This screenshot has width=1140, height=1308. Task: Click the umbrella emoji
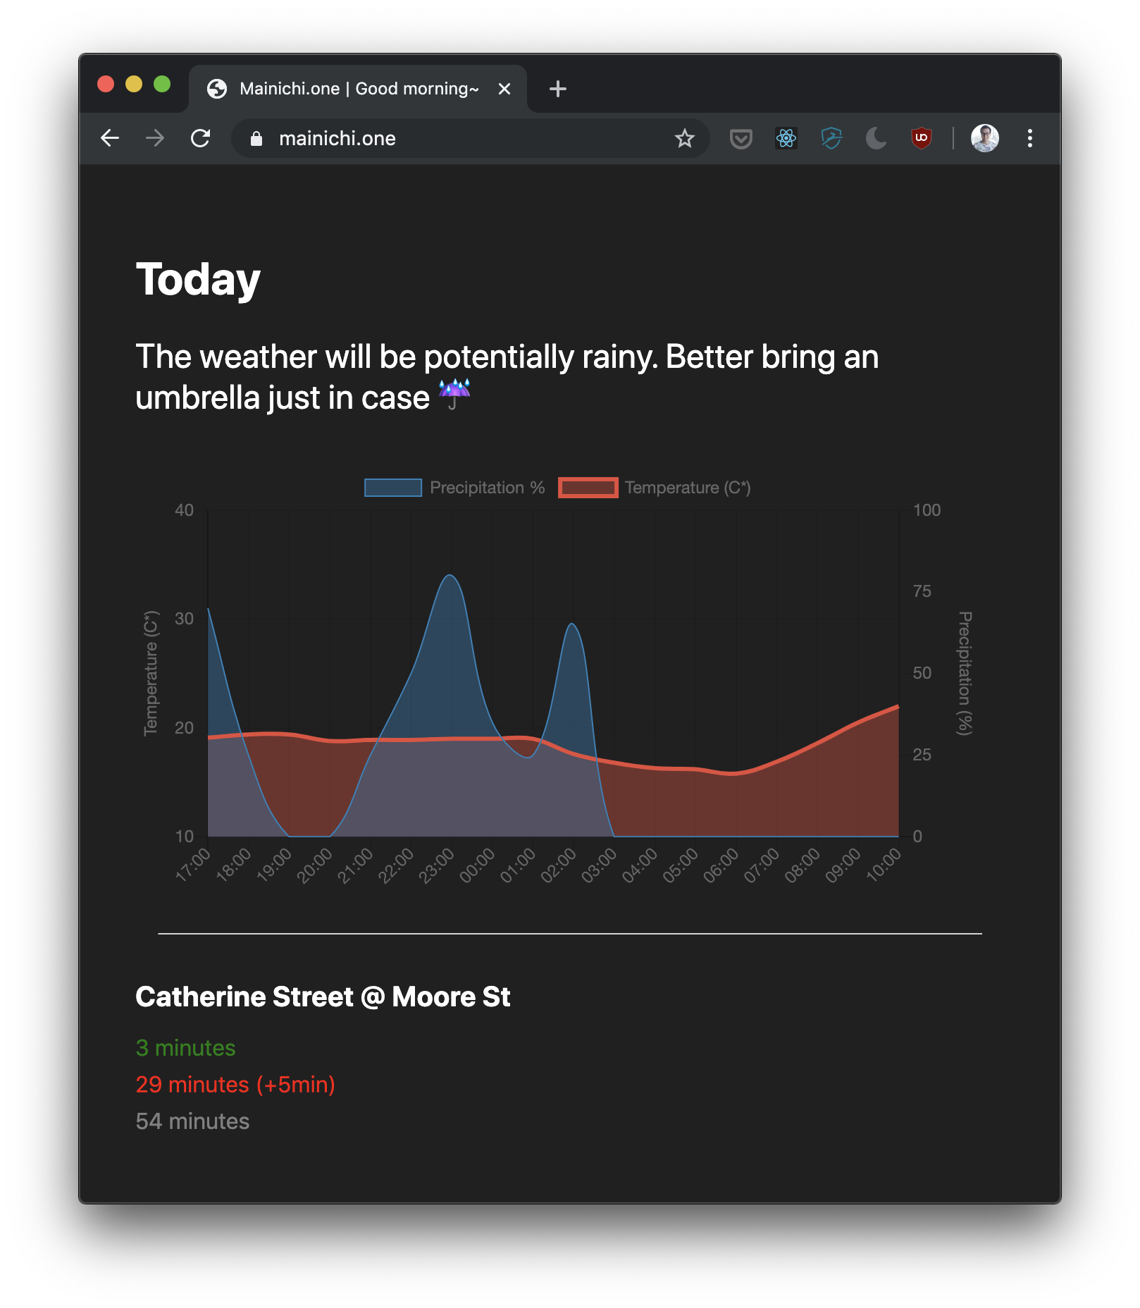454,395
